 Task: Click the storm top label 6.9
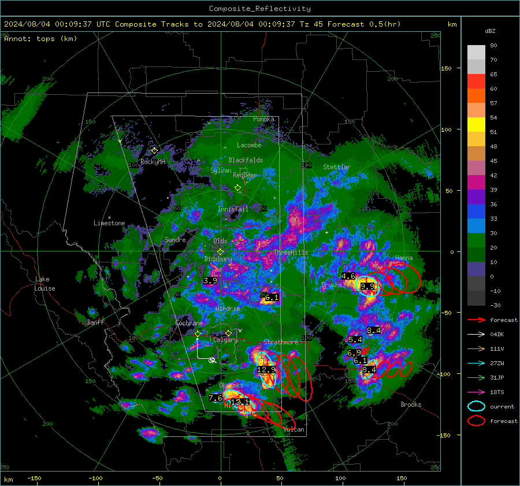[x=354, y=353]
